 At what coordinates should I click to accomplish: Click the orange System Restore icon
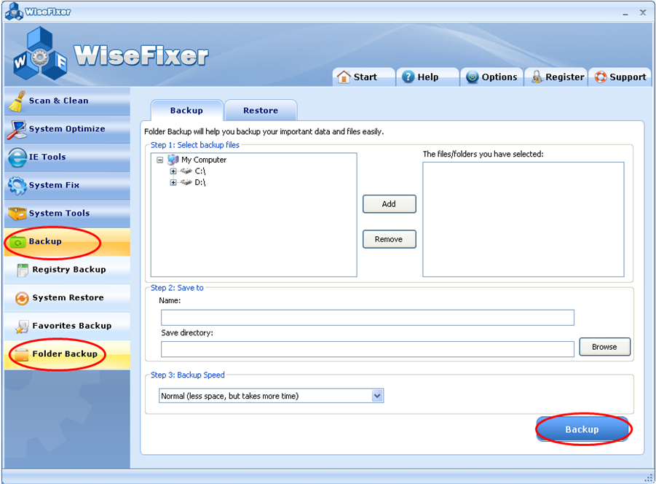point(22,298)
